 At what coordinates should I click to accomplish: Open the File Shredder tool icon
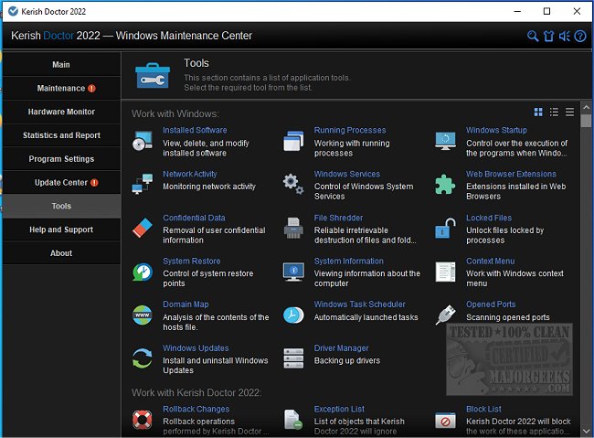click(293, 227)
